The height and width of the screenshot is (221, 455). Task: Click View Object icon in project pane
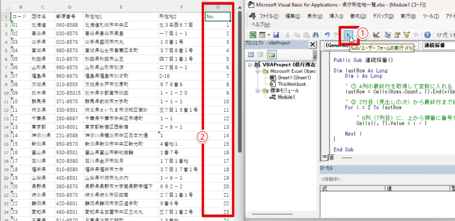(261, 54)
